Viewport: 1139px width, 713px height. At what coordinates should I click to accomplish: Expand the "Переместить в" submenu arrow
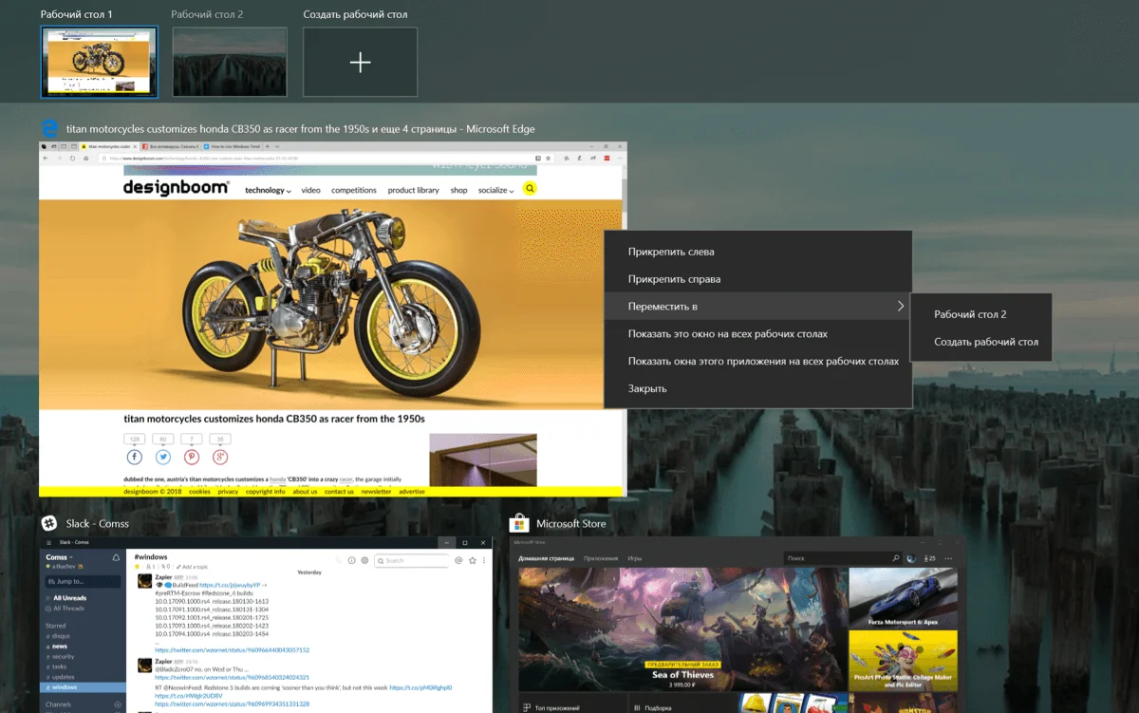coord(900,306)
